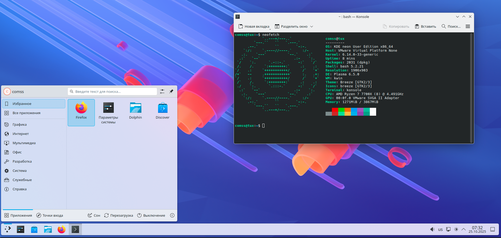Open Dolphin file manager in favorites grid
This screenshot has height=238, width=501.
(136, 113)
